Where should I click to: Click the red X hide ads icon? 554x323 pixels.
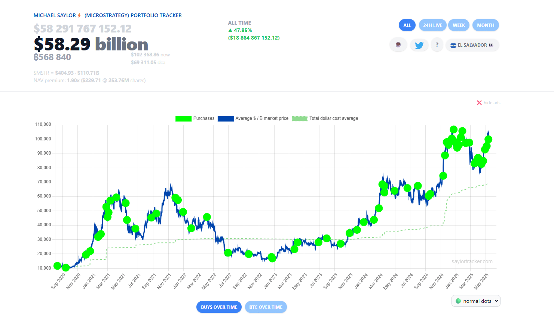pos(479,103)
